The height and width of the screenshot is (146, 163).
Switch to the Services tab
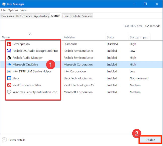click(x=87, y=16)
